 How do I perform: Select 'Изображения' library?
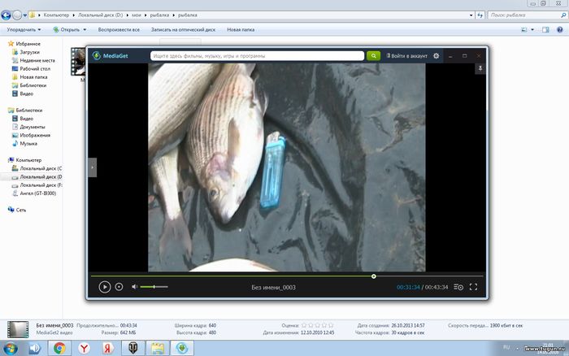[31, 136]
